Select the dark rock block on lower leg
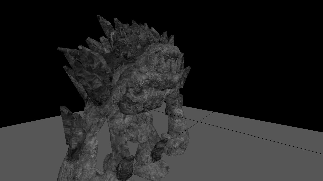Image resolution: width=323 pixels, height=181 pixels. [x=126, y=167]
